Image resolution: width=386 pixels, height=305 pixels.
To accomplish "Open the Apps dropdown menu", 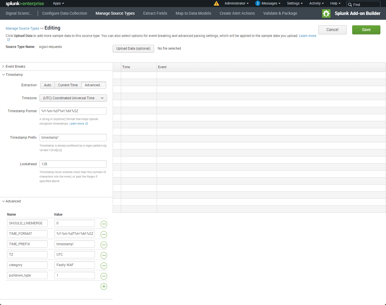I will (x=58, y=3).
